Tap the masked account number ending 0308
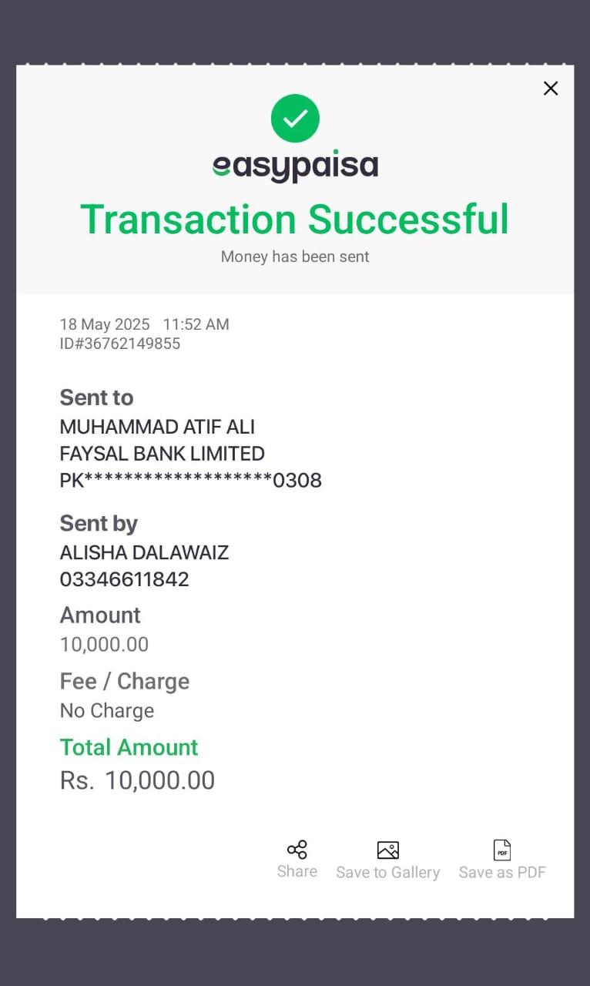Image resolution: width=590 pixels, height=986 pixels. point(190,481)
